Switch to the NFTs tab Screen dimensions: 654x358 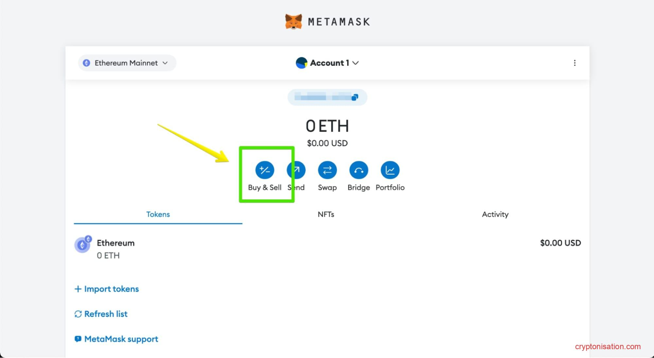[326, 214]
